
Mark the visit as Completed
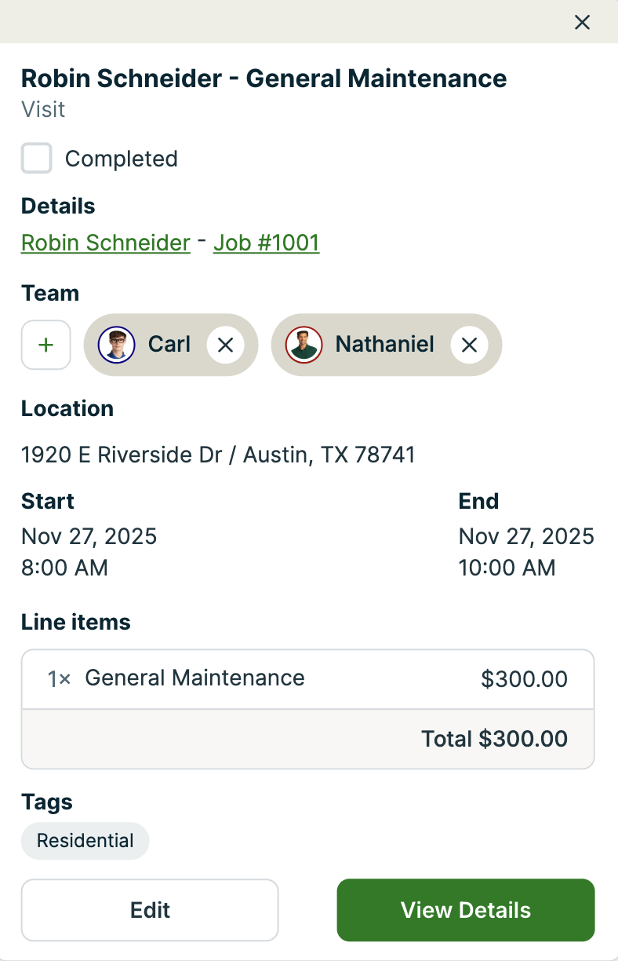point(37,159)
